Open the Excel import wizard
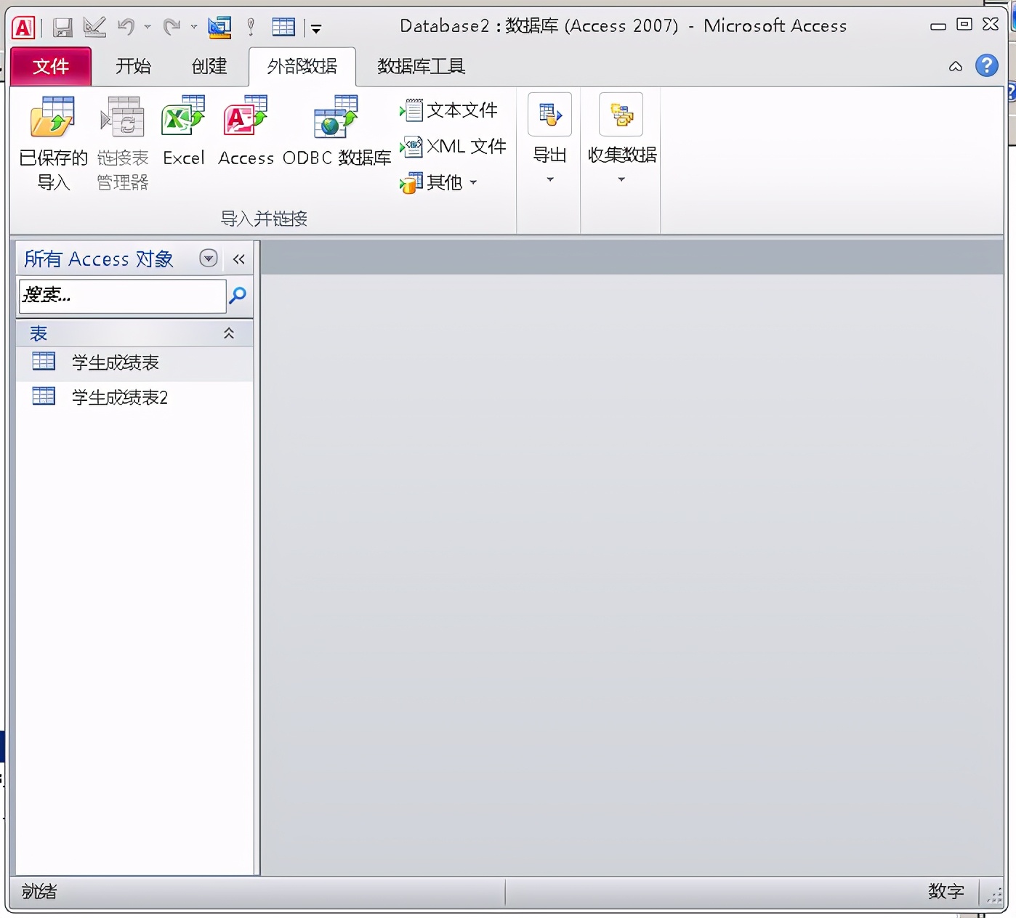 182,131
